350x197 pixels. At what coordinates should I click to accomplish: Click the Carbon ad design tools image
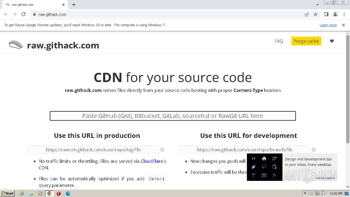tap(265, 167)
